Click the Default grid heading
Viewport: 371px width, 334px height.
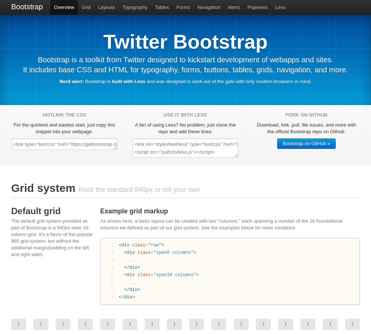coord(36,211)
